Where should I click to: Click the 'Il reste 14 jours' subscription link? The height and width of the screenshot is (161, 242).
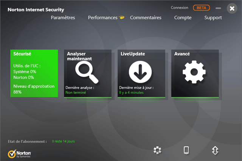point(63,141)
